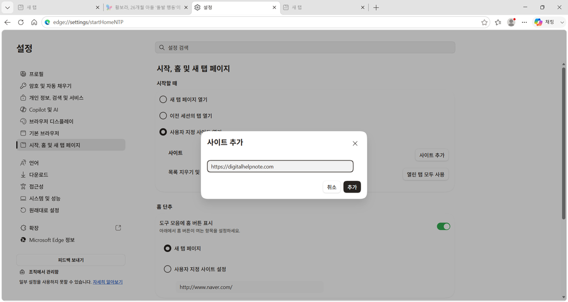The width and height of the screenshot is (568, 302).
Task: Select 시작, 홈 및 새 탭 페이지 section
Action: [x=70, y=145]
